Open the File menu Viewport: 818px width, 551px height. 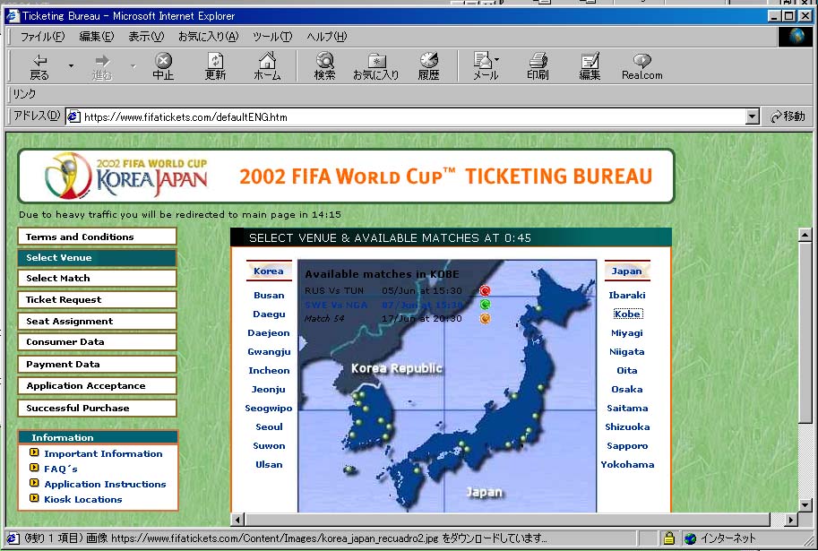pyautogui.click(x=42, y=37)
